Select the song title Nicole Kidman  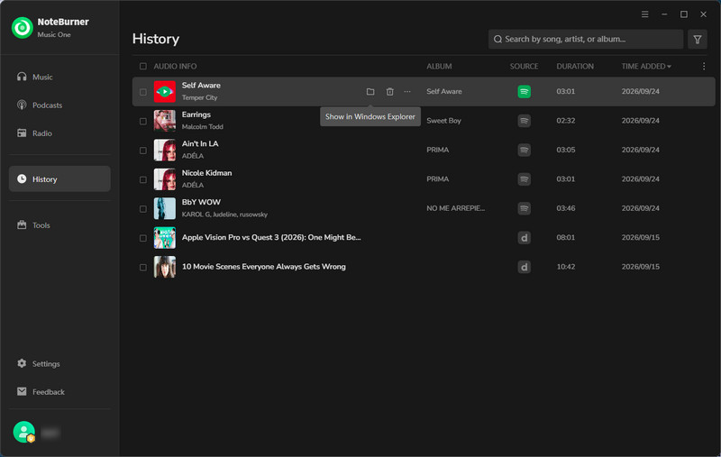tap(207, 173)
